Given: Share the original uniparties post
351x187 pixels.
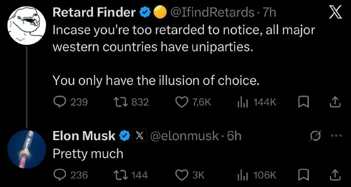Looking at the screenshot, I should pos(335,102).
